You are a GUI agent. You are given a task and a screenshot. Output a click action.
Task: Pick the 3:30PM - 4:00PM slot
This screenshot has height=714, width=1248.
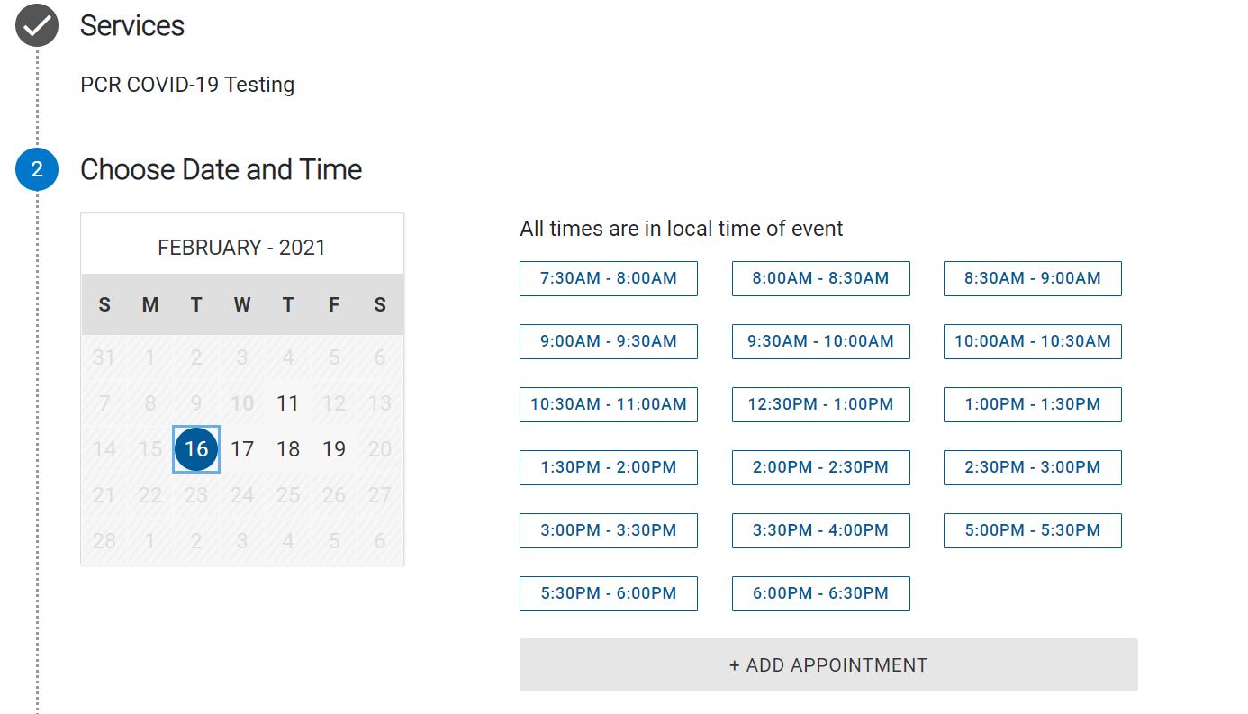[x=821, y=530]
